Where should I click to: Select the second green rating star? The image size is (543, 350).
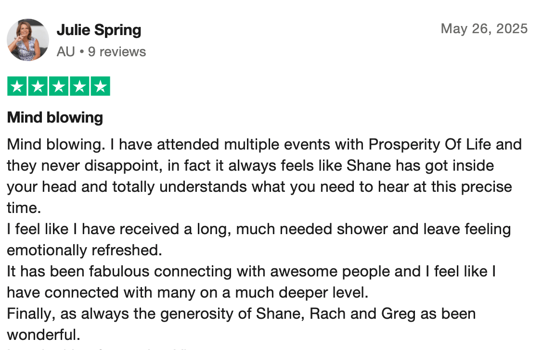(38, 87)
